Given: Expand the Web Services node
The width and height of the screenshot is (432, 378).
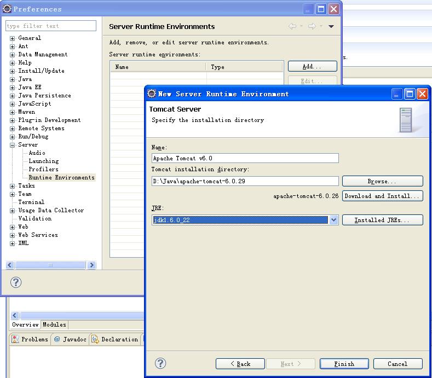Looking at the screenshot, I should click(x=12, y=235).
